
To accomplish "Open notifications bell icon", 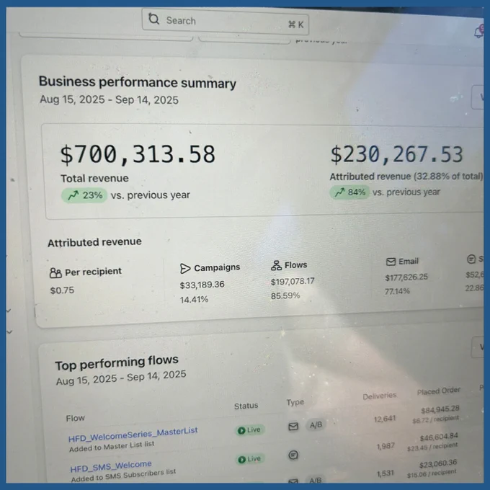I will tap(478, 32).
